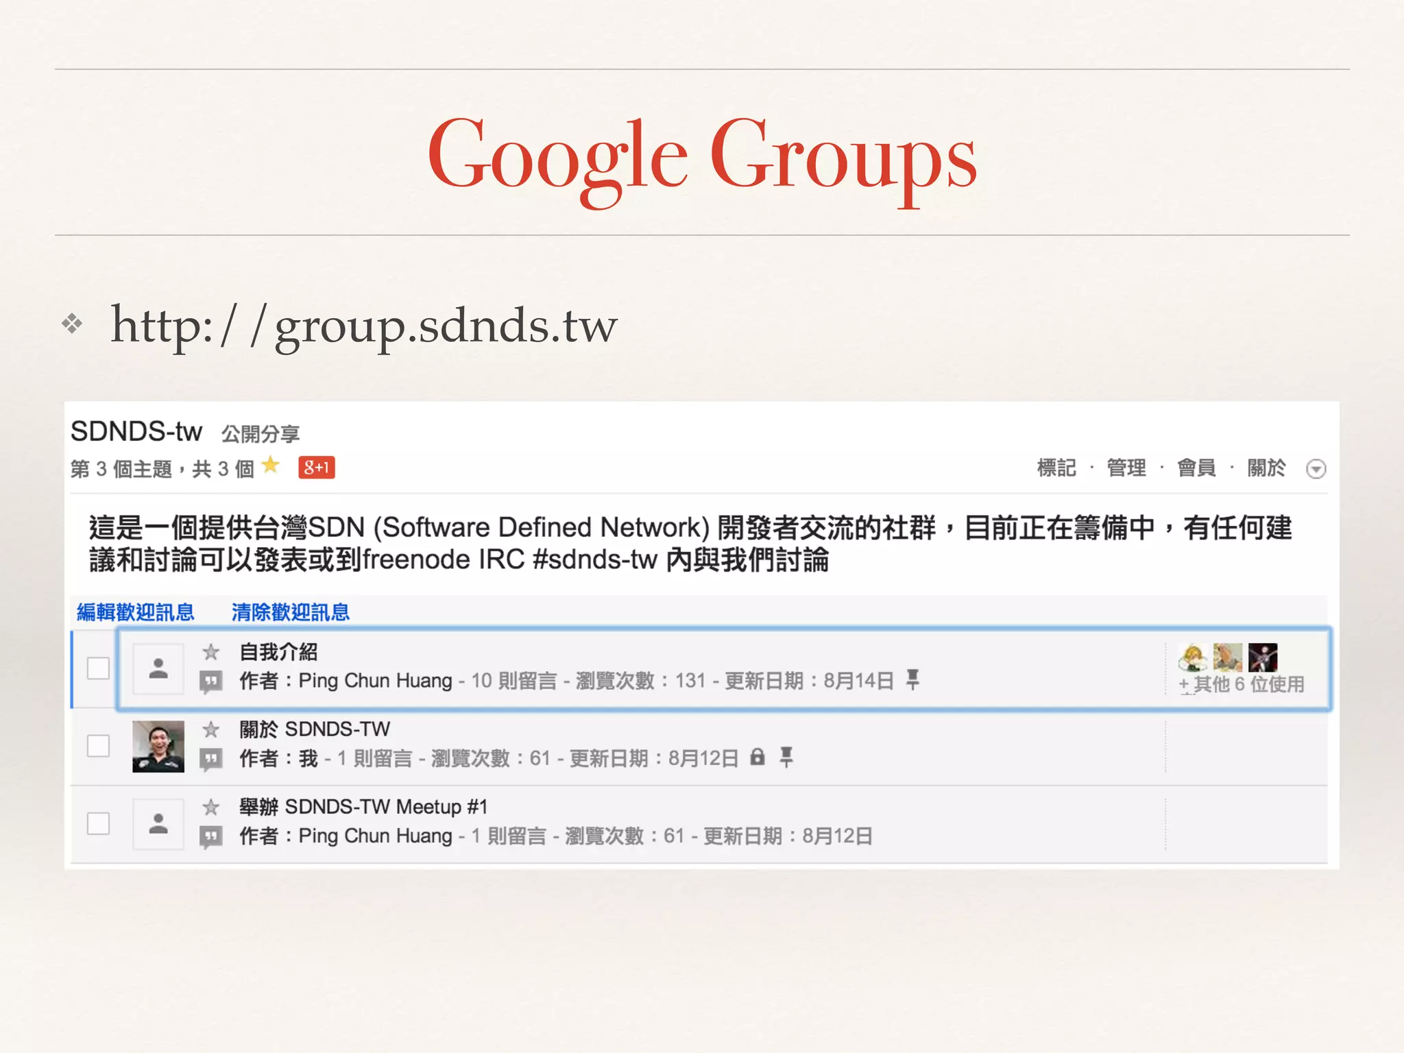Click the red g+1 share button
Image resolution: width=1404 pixels, height=1053 pixels.
[x=317, y=468]
